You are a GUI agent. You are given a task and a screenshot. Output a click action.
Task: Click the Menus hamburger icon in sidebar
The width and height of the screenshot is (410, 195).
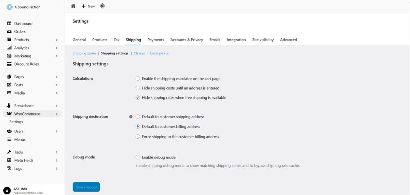9,139
